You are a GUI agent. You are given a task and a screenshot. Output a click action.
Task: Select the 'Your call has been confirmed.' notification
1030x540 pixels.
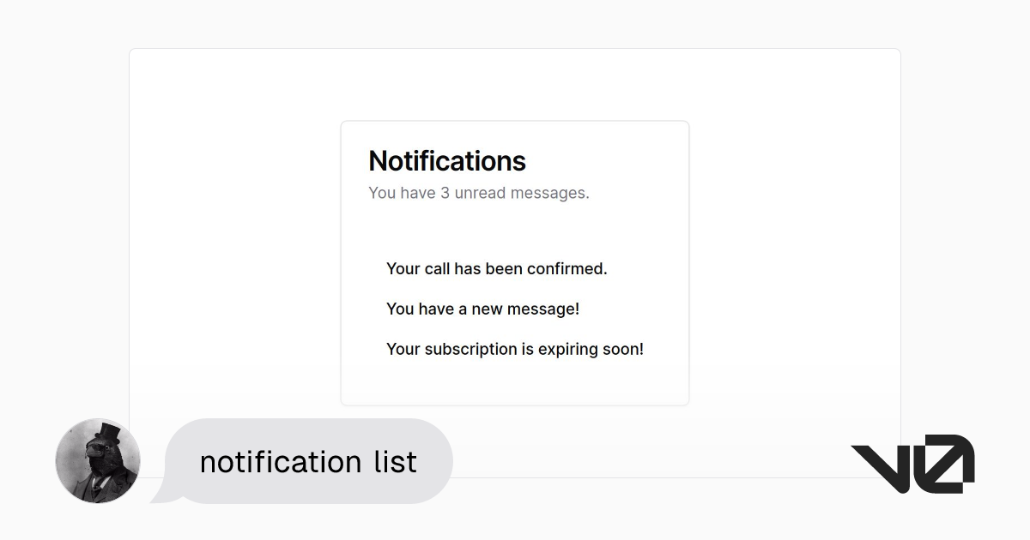(x=496, y=268)
